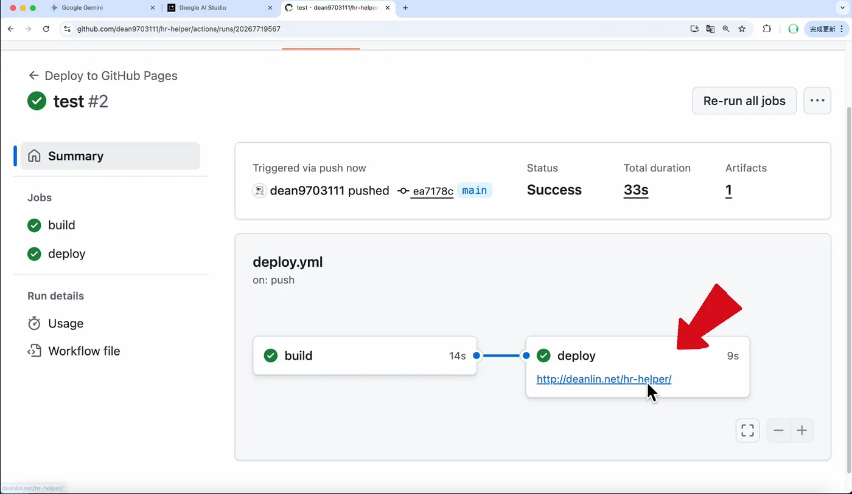This screenshot has width=852, height=494.
Task: Bookmark this page with the star
Action: tap(742, 29)
